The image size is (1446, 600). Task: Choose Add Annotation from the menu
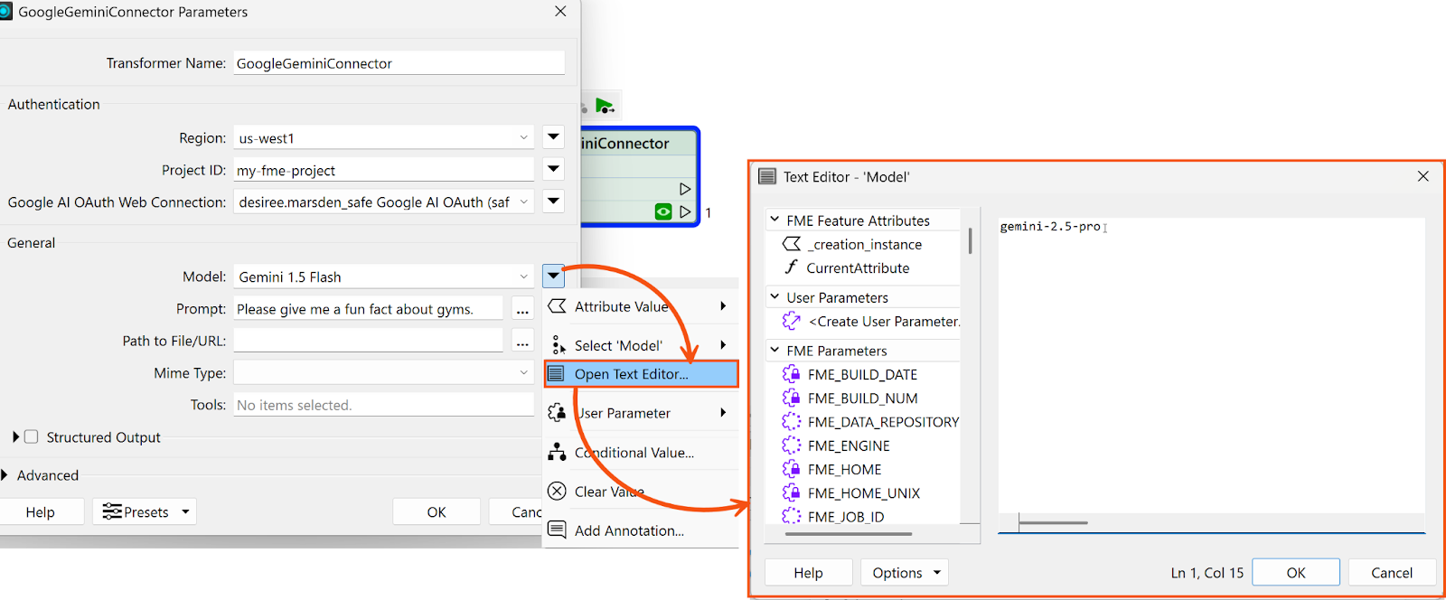click(x=641, y=530)
